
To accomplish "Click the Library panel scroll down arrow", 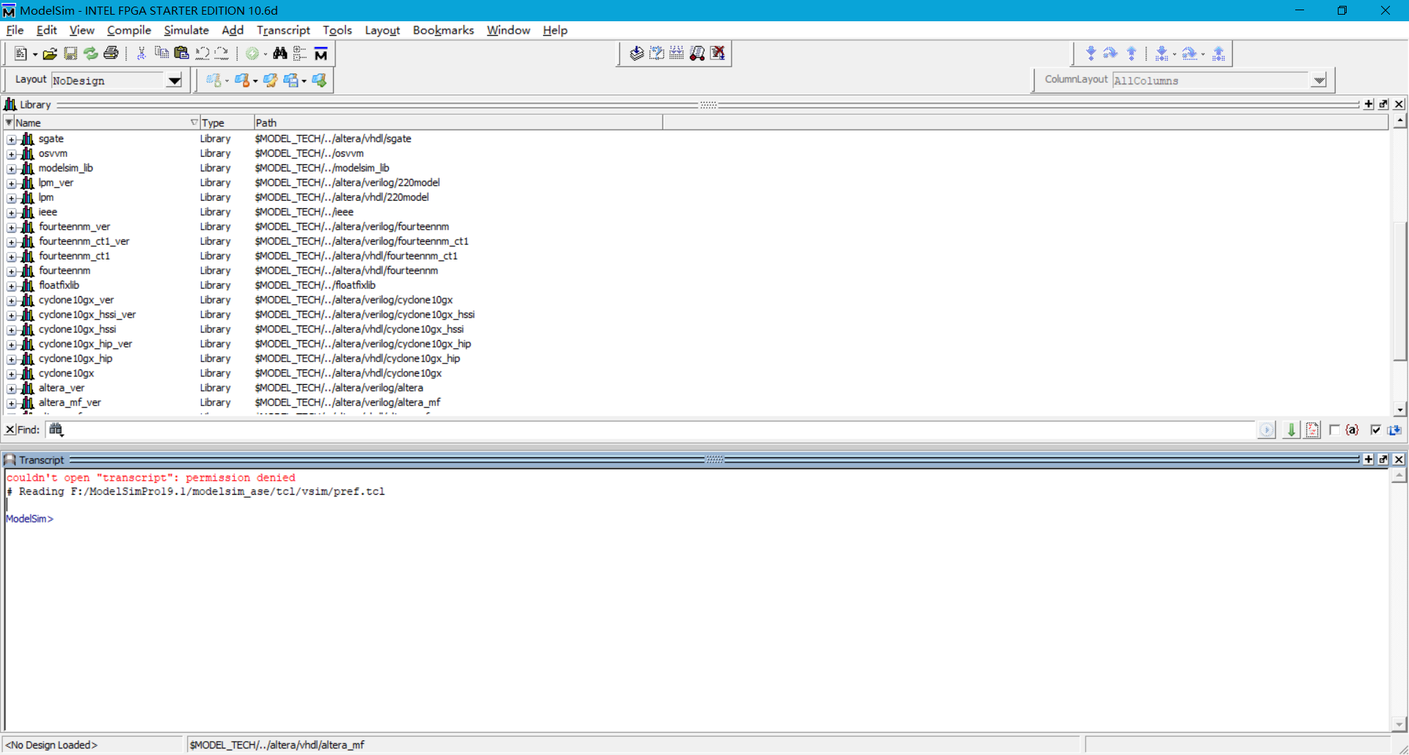I will [x=1400, y=410].
